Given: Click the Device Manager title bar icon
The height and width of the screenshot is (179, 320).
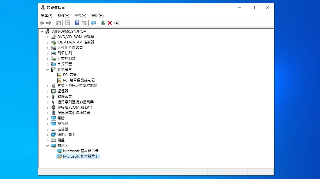Looking at the screenshot, I should (x=42, y=8).
